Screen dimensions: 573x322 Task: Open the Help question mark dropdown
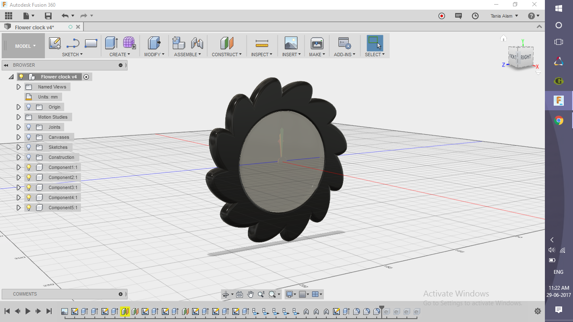pos(534,16)
